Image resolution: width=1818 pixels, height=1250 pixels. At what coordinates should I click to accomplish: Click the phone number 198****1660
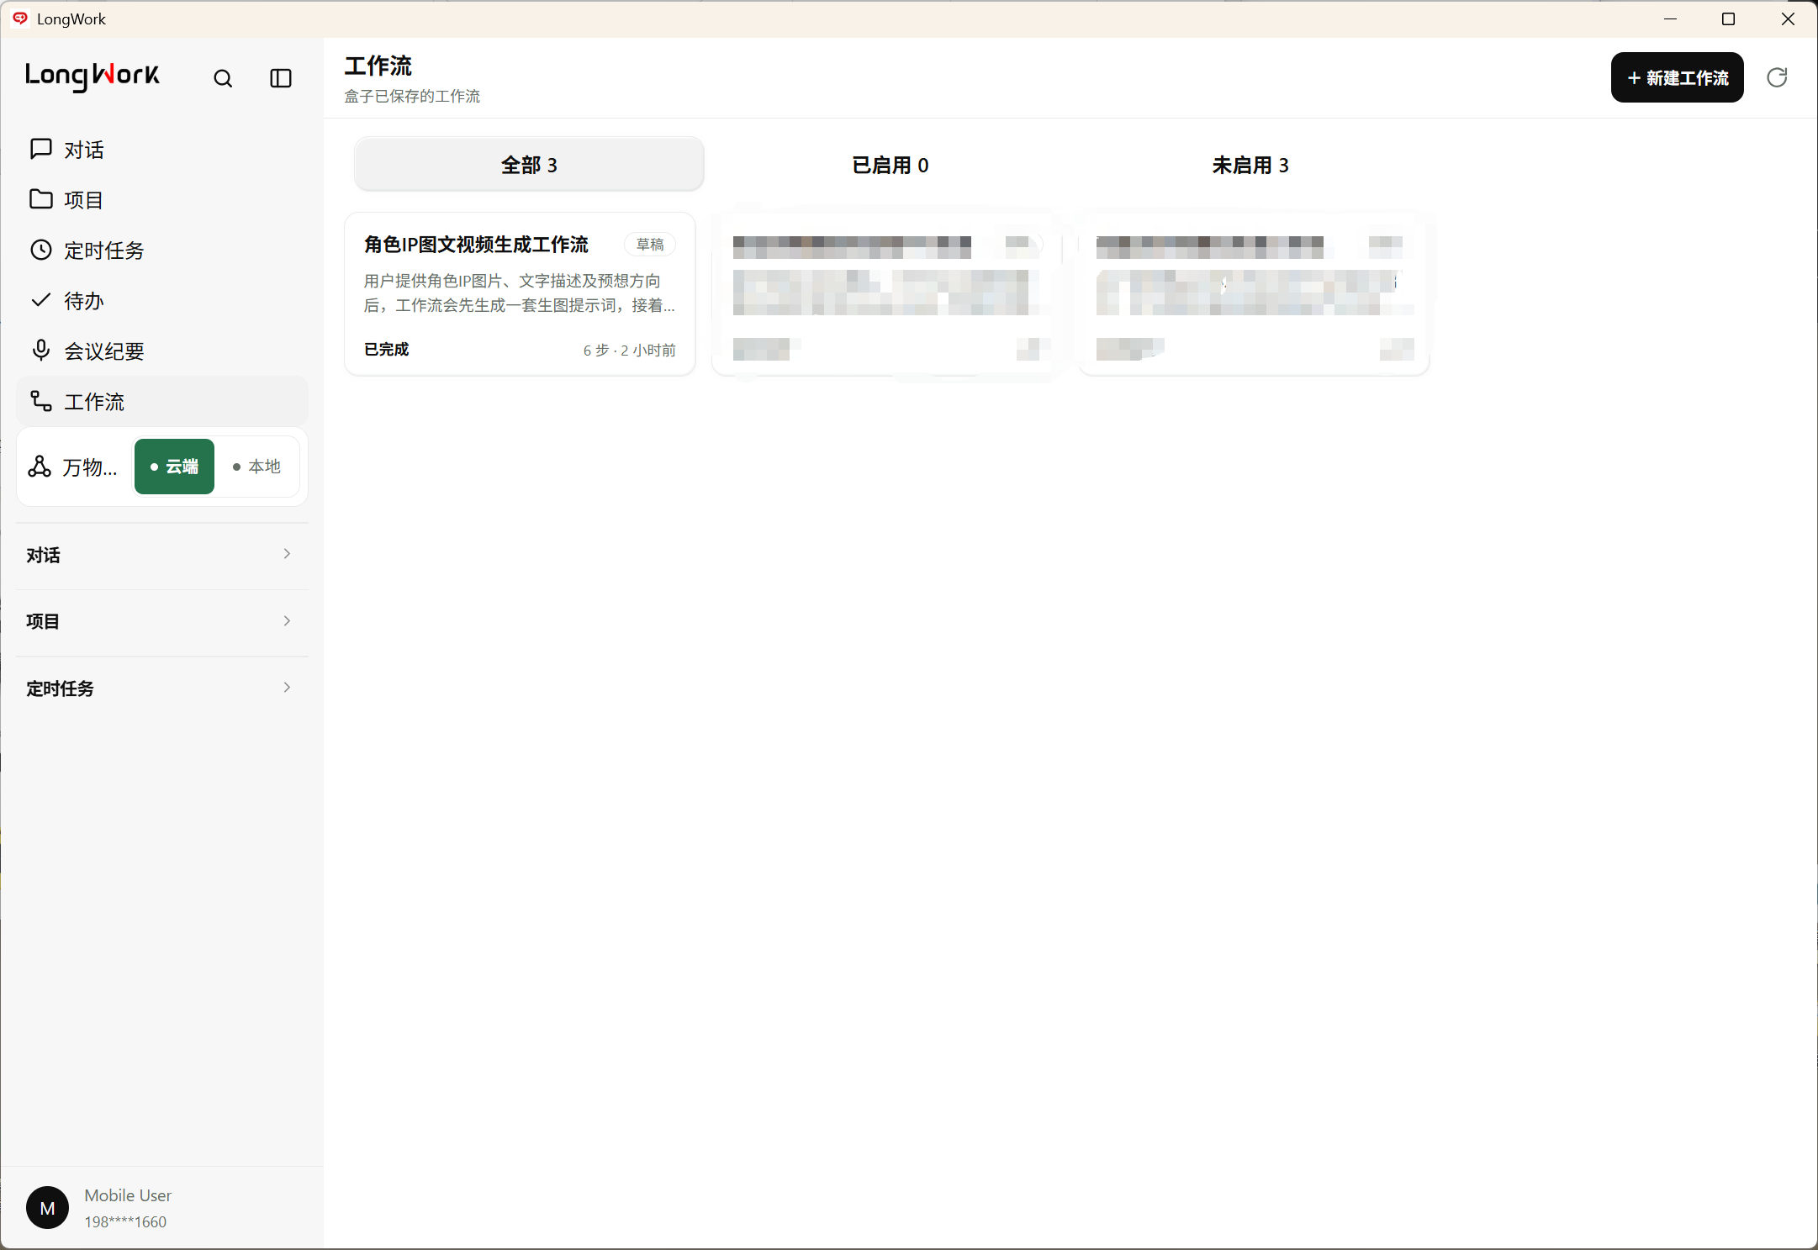click(x=125, y=1222)
